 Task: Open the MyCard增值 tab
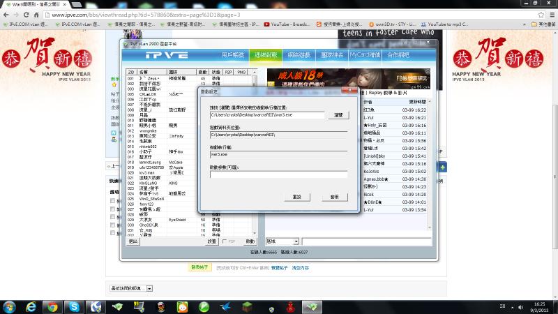pyautogui.click(x=362, y=54)
